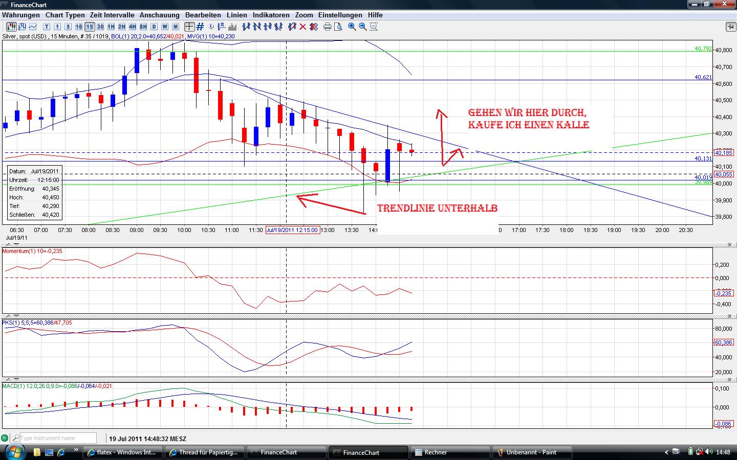Screen dimensions: 737x460
Task: Switch to 1H interval
Action: (111, 27)
